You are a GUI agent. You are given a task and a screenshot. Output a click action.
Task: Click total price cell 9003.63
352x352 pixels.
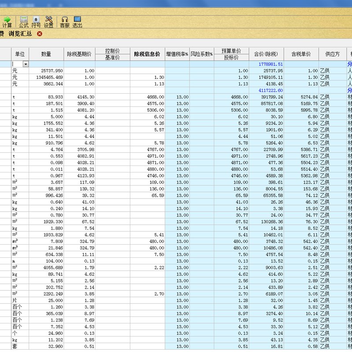point(266,268)
